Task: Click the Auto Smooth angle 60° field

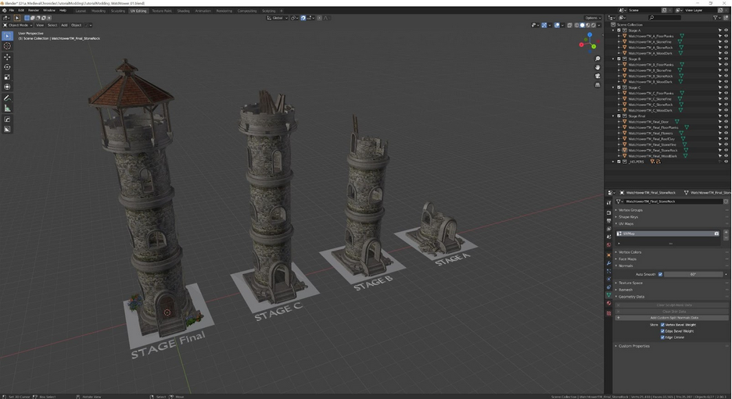Action: coord(694,274)
